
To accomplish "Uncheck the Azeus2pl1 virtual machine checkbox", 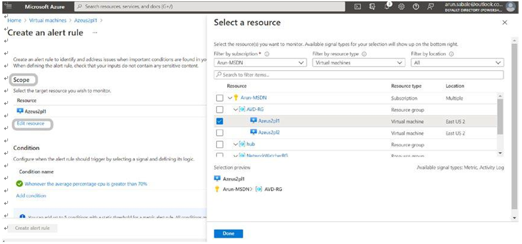I will (219, 121).
